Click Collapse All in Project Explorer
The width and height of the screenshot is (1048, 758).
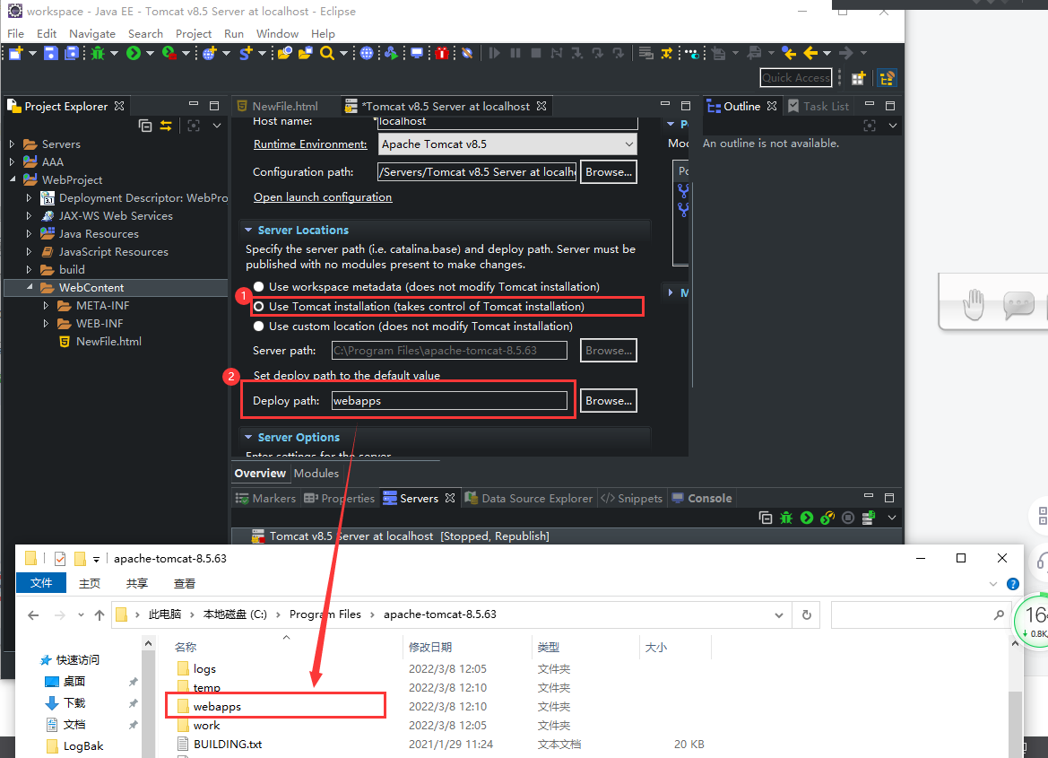[145, 125]
